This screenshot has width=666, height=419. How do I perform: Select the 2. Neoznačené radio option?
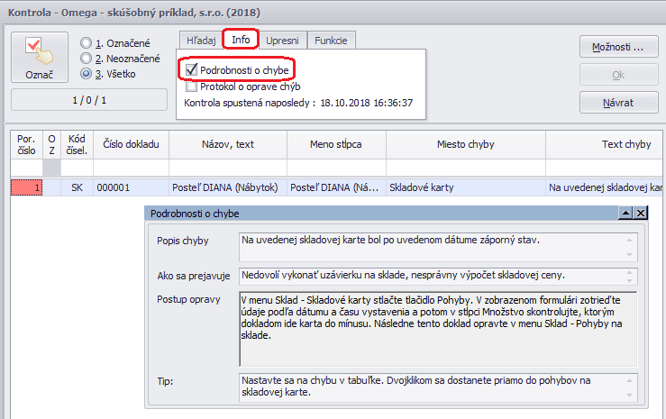point(87,59)
